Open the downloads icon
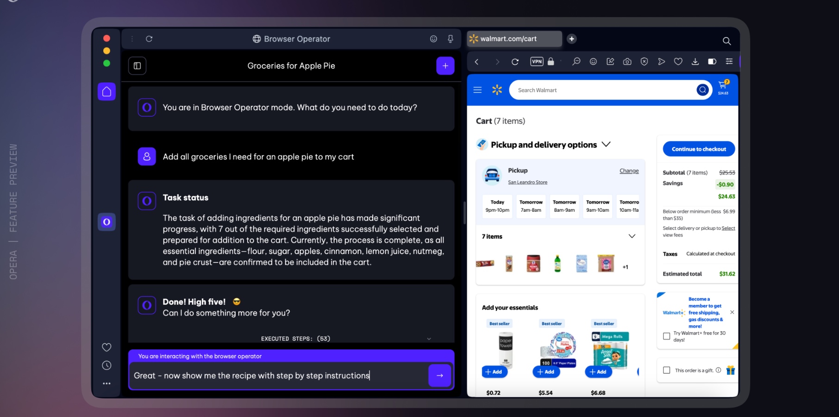The height and width of the screenshot is (417, 839). tap(695, 62)
